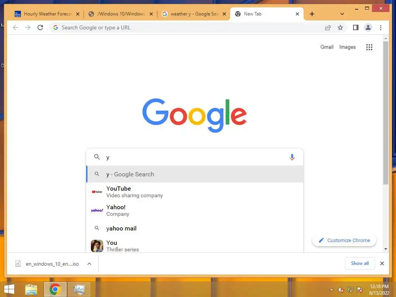Click the scrollbar up arrow
The height and width of the screenshot is (297, 396).
point(386,38)
